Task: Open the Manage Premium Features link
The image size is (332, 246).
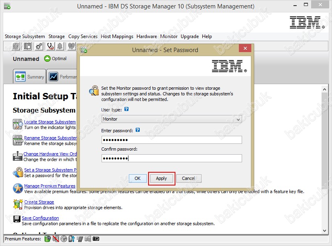Action: coord(50,186)
